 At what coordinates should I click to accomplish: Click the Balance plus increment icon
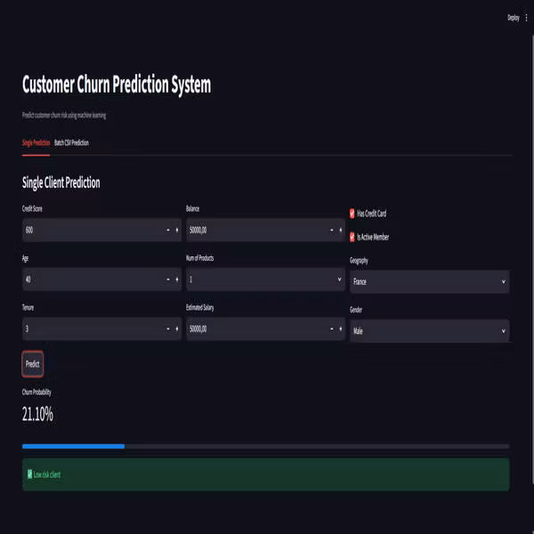click(x=340, y=231)
